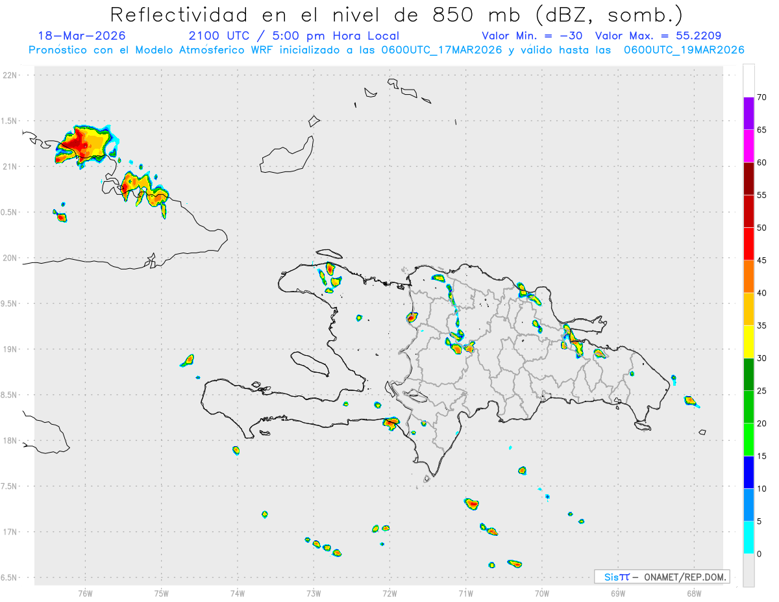Click the '76W' longitude label
The image size is (779, 602).
pyautogui.click(x=85, y=593)
